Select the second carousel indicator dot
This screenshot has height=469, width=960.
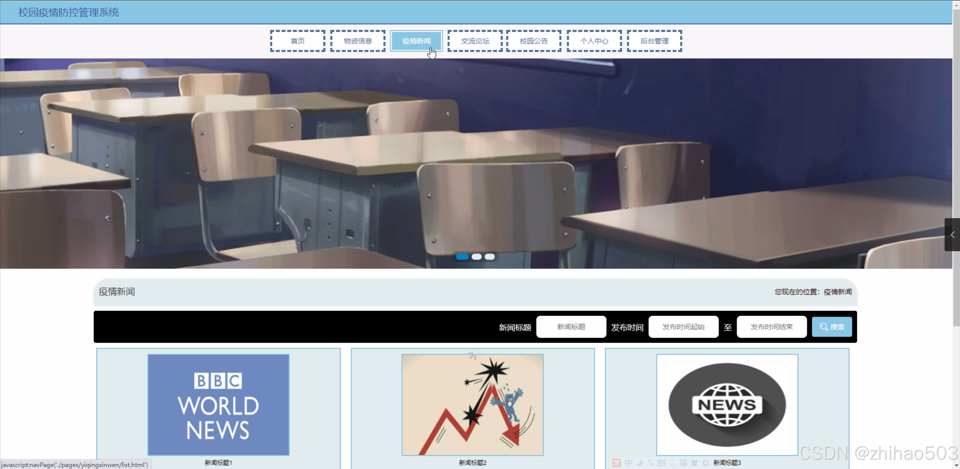coord(476,257)
